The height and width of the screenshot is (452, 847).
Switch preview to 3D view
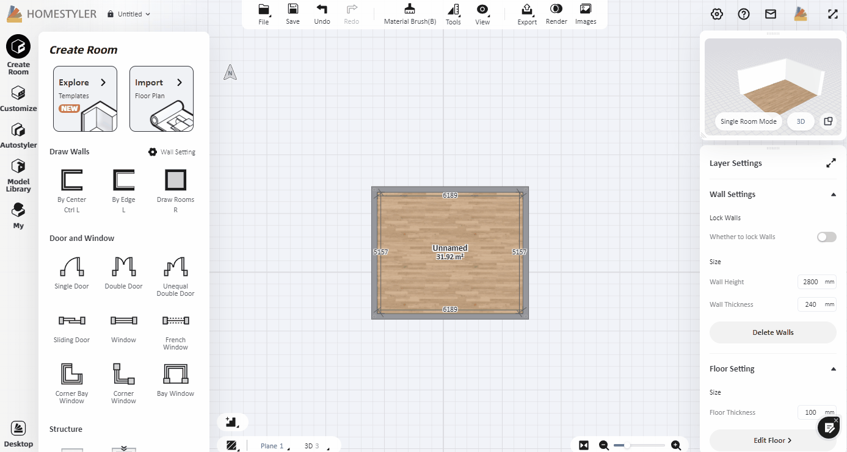pos(801,121)
